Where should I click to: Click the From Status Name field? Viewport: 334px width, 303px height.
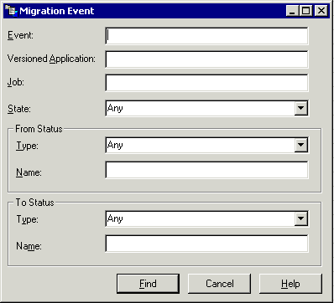(x=206, y=170)
